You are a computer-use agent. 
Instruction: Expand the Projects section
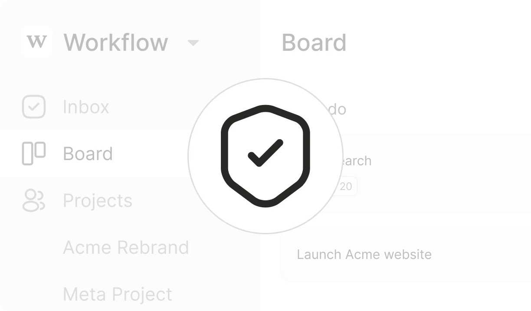tap(98, 200)
